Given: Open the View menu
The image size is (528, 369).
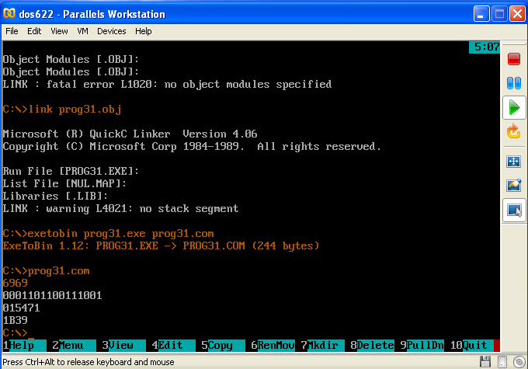Looking at the screenshot, I should click(59, 31).
